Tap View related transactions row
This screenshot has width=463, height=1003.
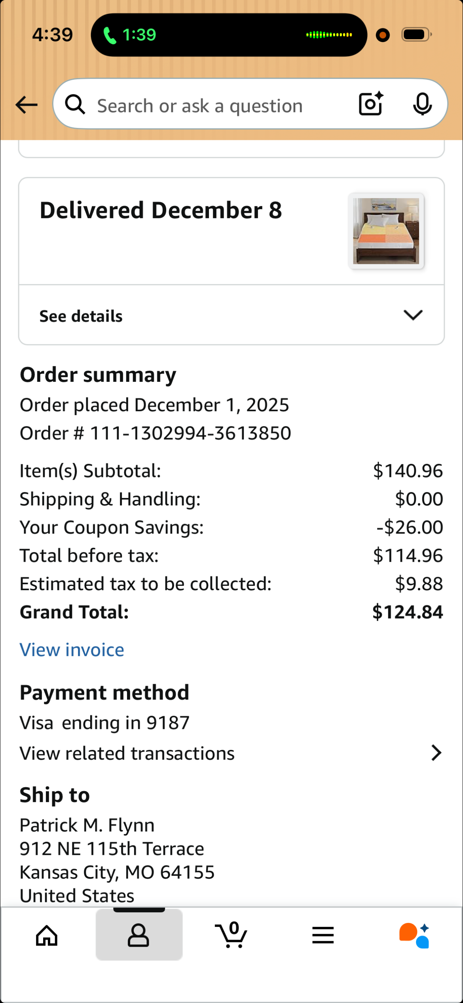point(231,753)
